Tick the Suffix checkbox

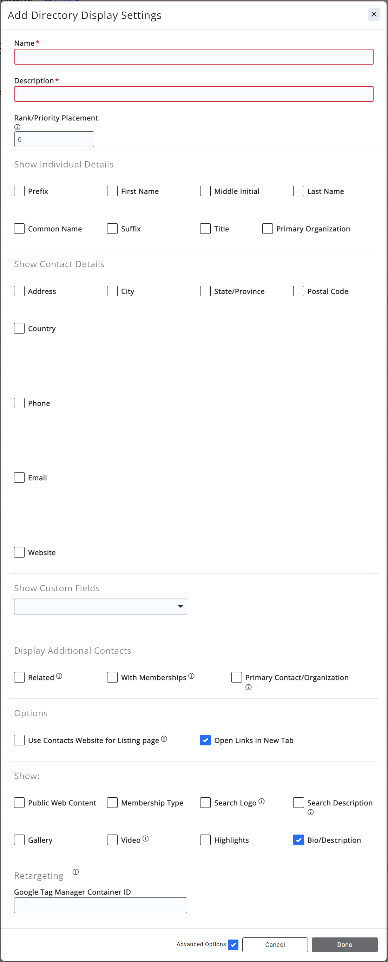point(112,229)
